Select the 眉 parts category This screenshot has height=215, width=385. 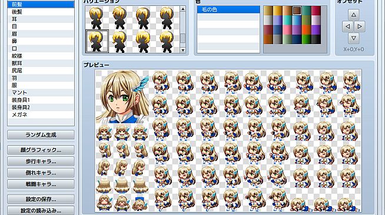(41, 34)
